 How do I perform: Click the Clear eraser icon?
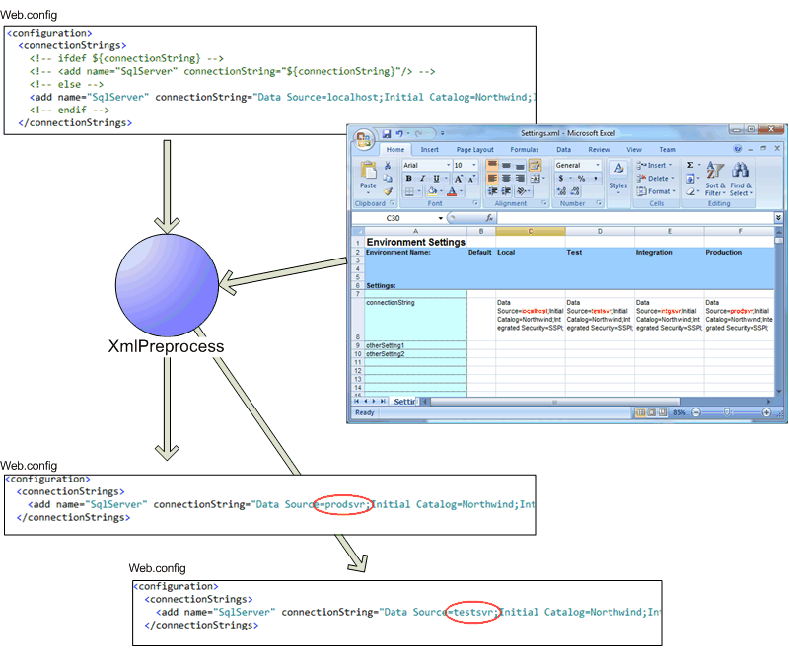(x=691, y=191)
